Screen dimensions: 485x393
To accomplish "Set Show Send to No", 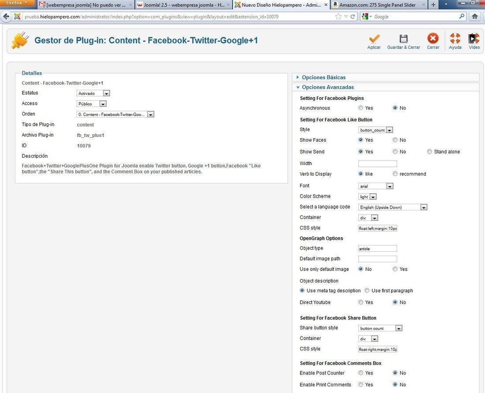I will (x=395, y=151).
